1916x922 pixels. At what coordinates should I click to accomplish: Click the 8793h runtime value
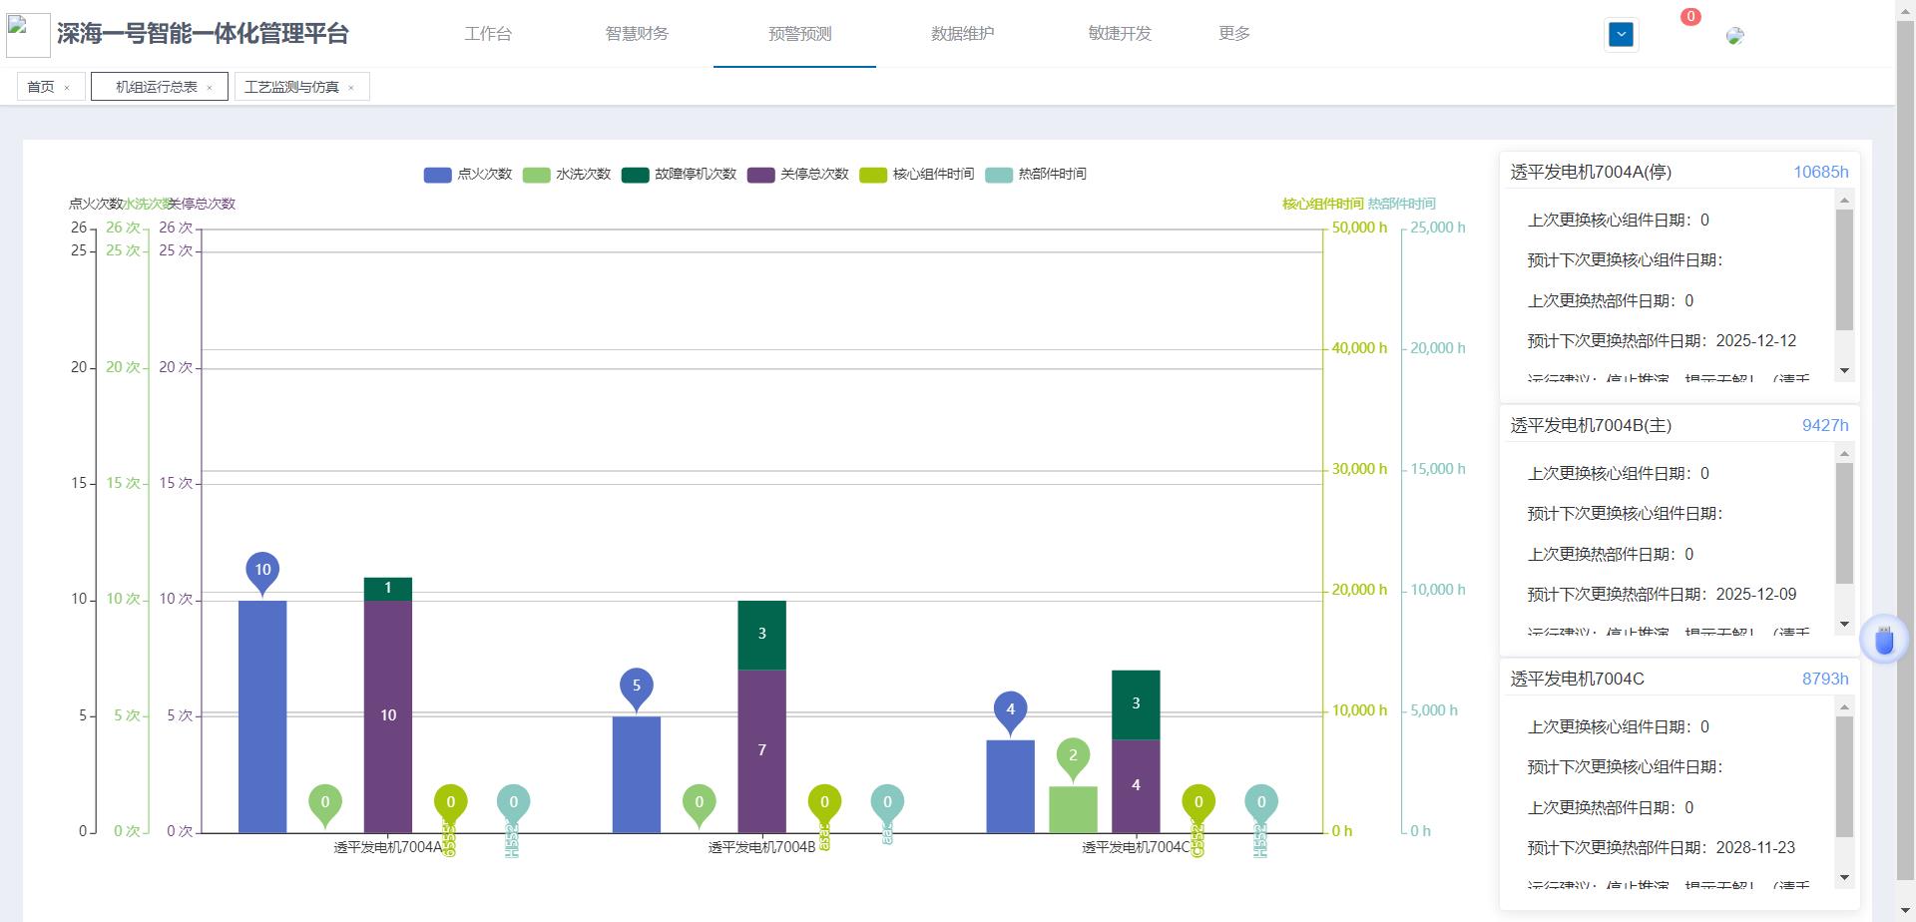click(x=1825, y=679)
